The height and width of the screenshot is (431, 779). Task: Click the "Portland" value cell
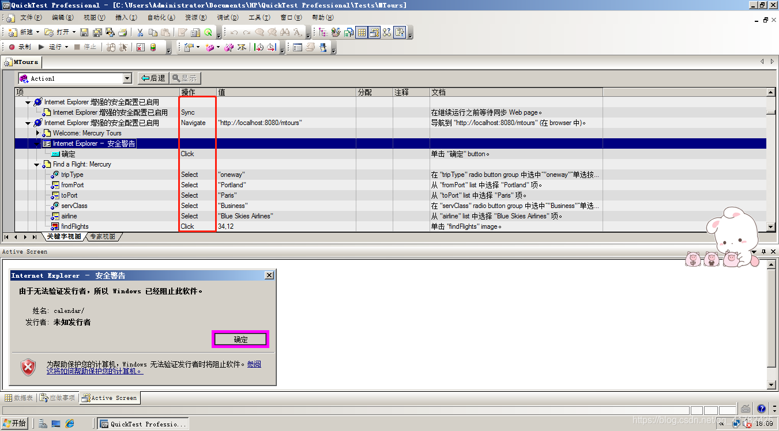click(286, 185)
